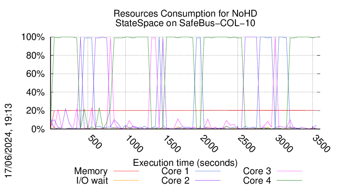Click the purple Core 2 legend line sample
The width and height of the screenshot is (337, 188).
pos(208,180)
